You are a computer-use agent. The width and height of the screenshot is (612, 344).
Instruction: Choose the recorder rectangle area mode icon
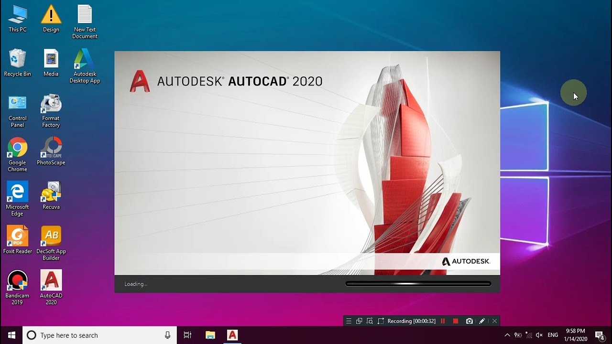[381, 321]
